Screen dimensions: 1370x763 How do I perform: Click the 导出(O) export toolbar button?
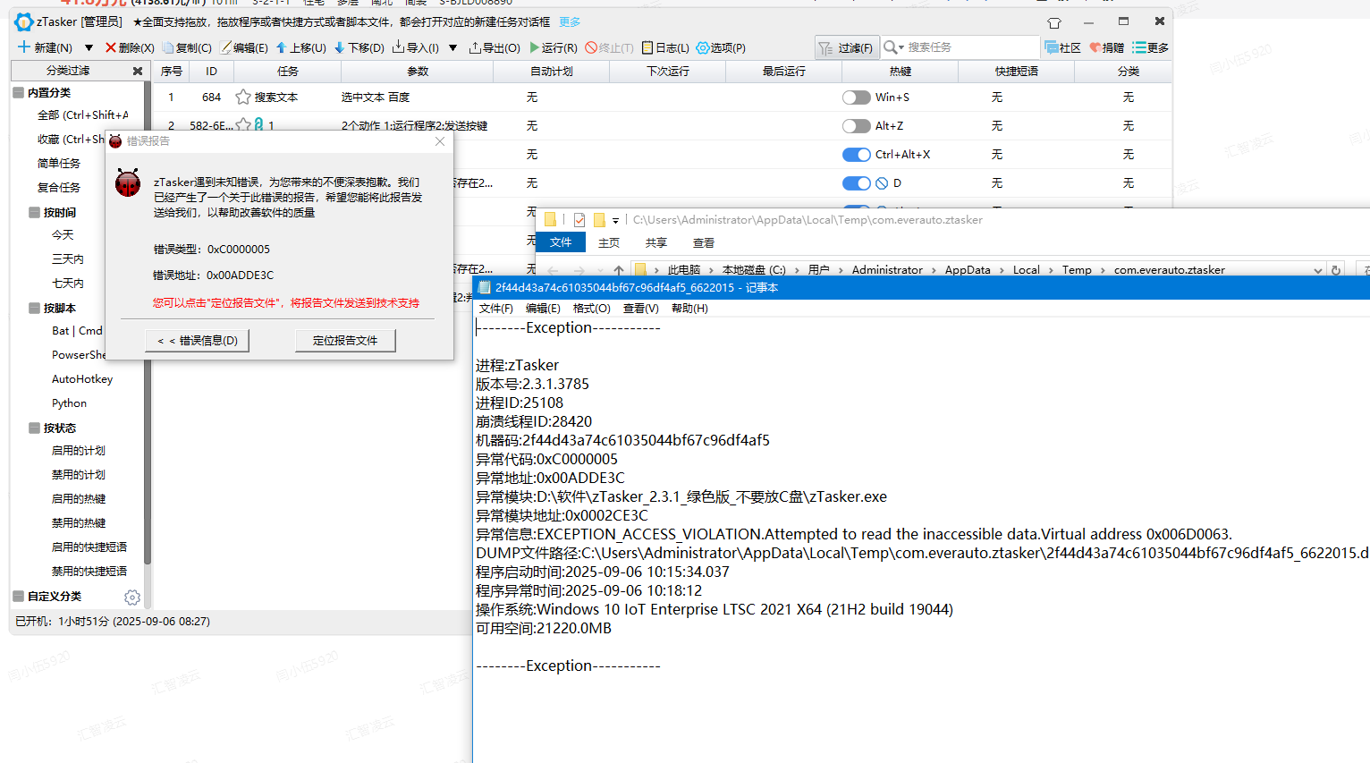[495, 47]
